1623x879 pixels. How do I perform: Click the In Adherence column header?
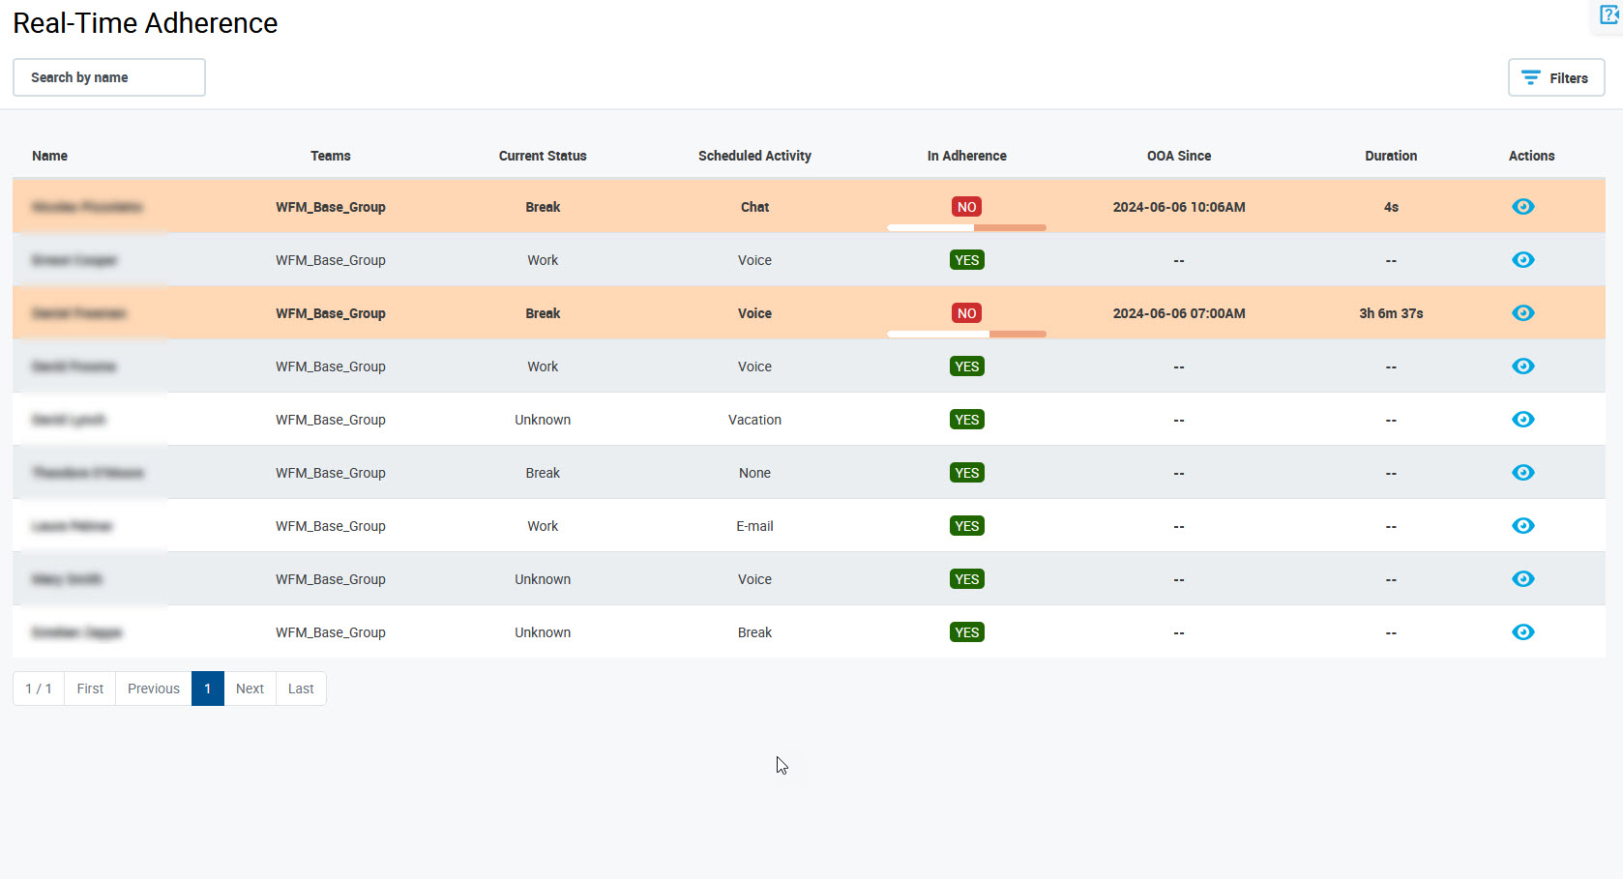tap(966, 156)
